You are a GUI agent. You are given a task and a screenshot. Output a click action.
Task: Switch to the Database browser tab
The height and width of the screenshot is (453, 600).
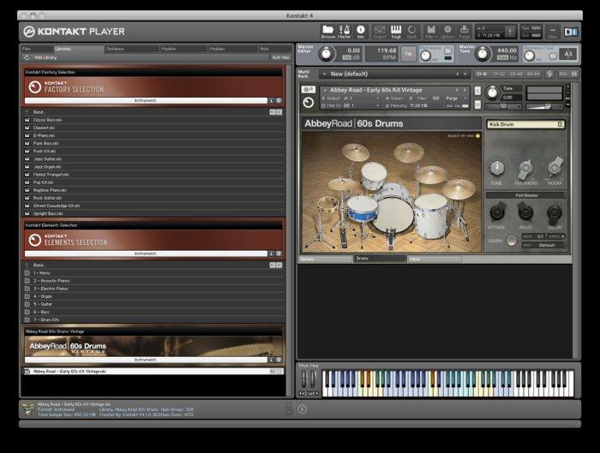click(x=131, y=49)
